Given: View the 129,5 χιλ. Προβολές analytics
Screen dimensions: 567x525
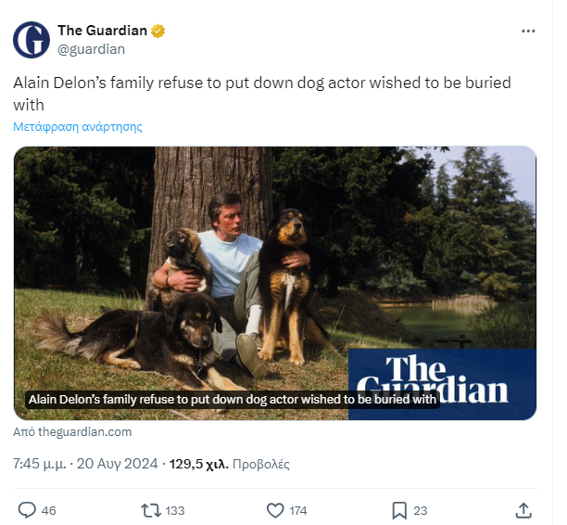Looking at the screenshot, I should [x=230, y=461].
